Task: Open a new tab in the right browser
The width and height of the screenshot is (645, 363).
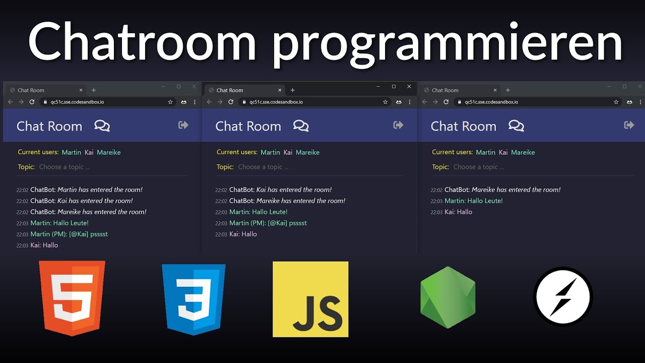Action: click(x=508, y=90)
